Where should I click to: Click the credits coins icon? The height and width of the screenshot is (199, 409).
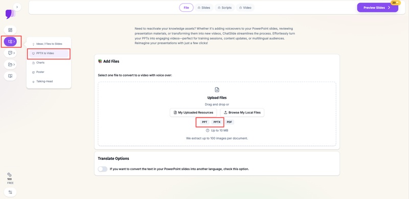[9, 175]
